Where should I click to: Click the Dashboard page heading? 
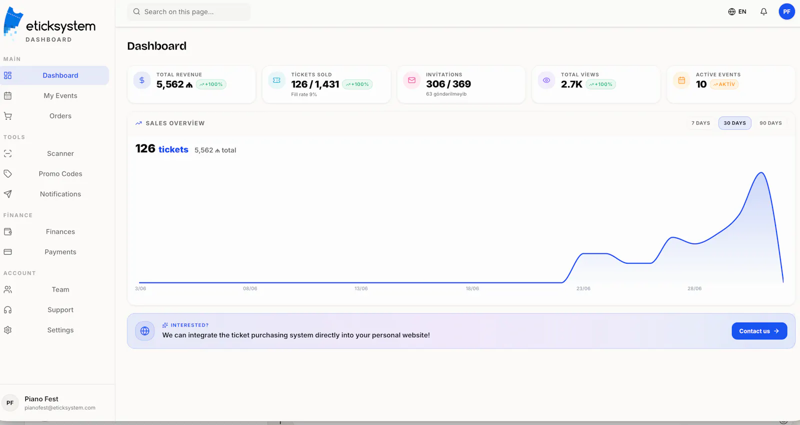tap(156, 46)
